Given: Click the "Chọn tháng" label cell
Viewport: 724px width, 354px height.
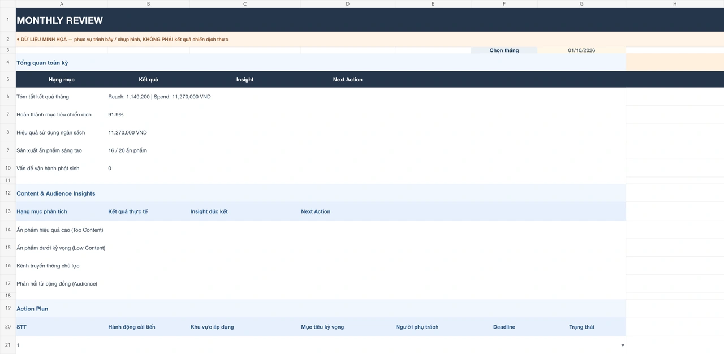Looking at the screenshot, I should coord(504,50).
